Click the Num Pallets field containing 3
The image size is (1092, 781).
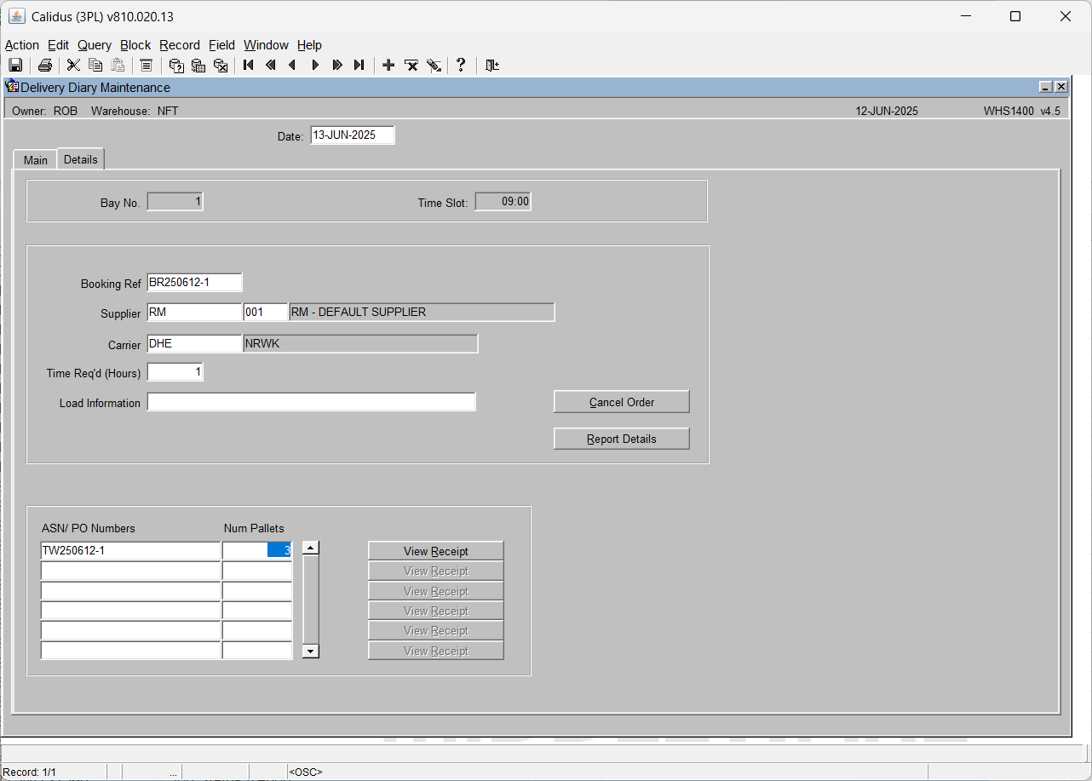(257, 551)
